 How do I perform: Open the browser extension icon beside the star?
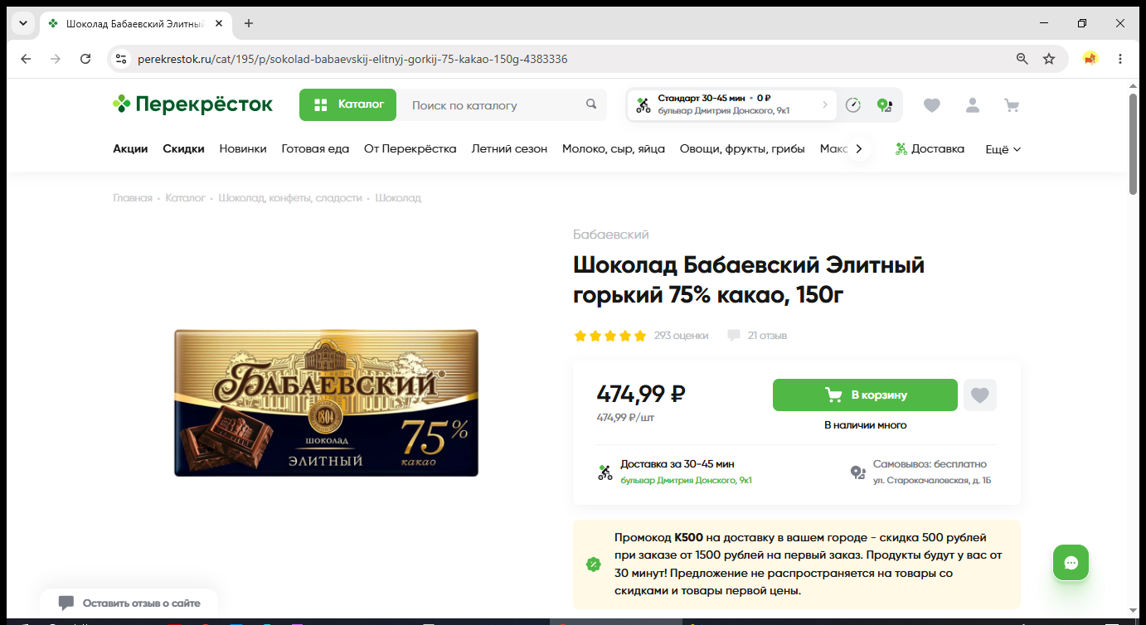tap(1090, 59)
